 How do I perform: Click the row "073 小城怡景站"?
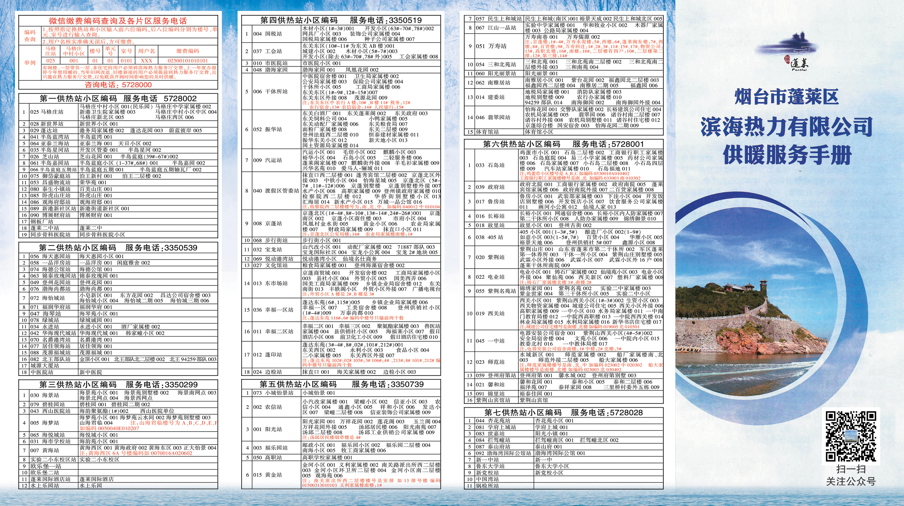(341, 393)
